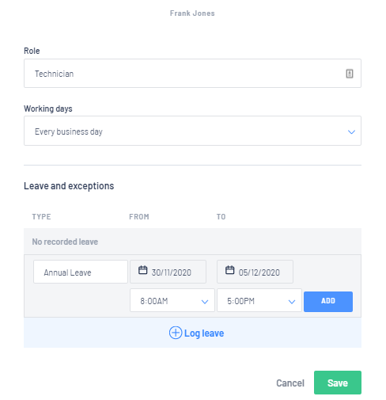Click the TYPE column header
The image size is (386, 400).
[x=41, y=217]
